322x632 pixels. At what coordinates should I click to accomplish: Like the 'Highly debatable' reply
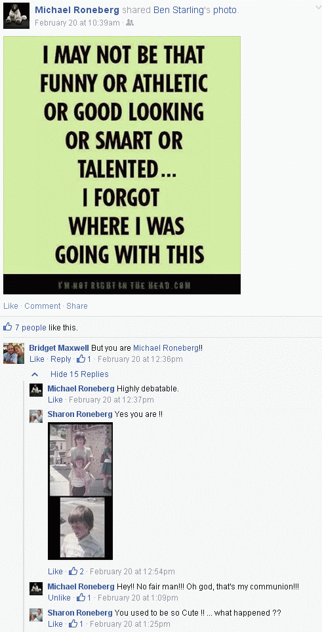click(x=55, y=399)
